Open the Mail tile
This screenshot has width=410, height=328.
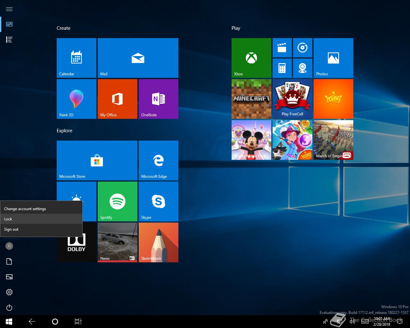138,58
